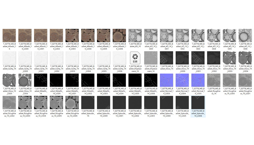
Task: Choose the Roughness_1K_LOD0 thumbnail
Action: click(x=229, y=80)
